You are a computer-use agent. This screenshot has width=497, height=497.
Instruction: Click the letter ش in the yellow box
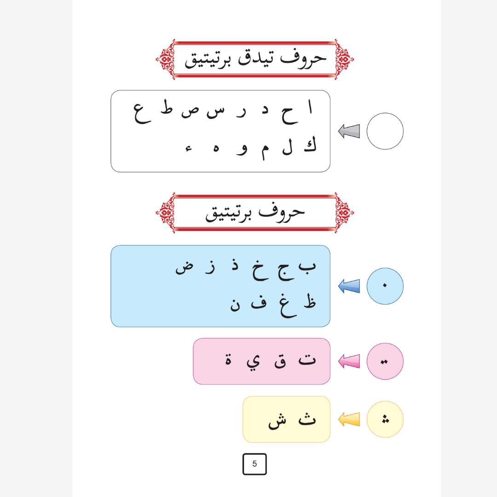click(x=277, y=421)
